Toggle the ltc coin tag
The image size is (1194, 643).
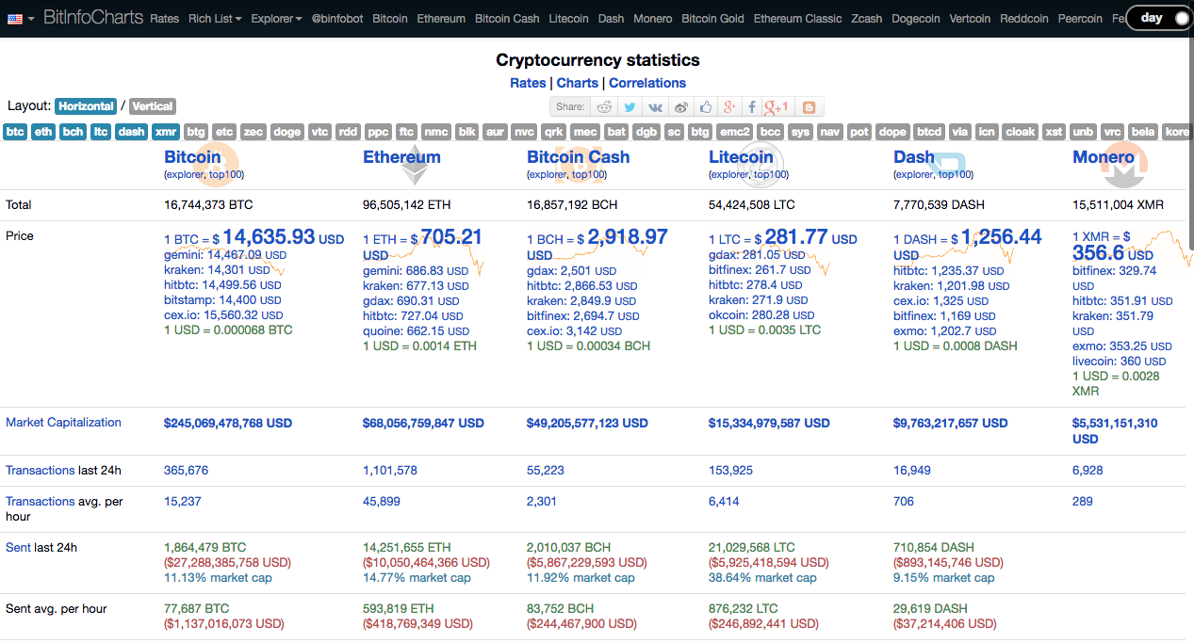[101, 132]
